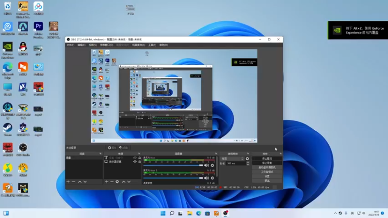388x218 pixels.
Task: Open the Help (H) menu
Action: pos(163,45)
